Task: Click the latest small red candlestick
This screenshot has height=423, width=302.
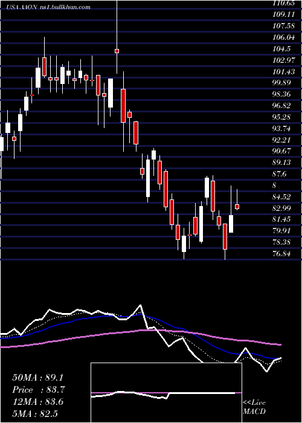Action: [x=237, y=207]
